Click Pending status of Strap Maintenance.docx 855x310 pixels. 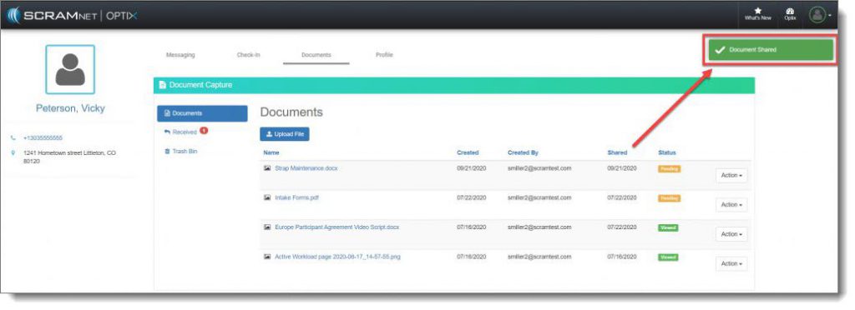pyautogui.click(x=669, y=169)
